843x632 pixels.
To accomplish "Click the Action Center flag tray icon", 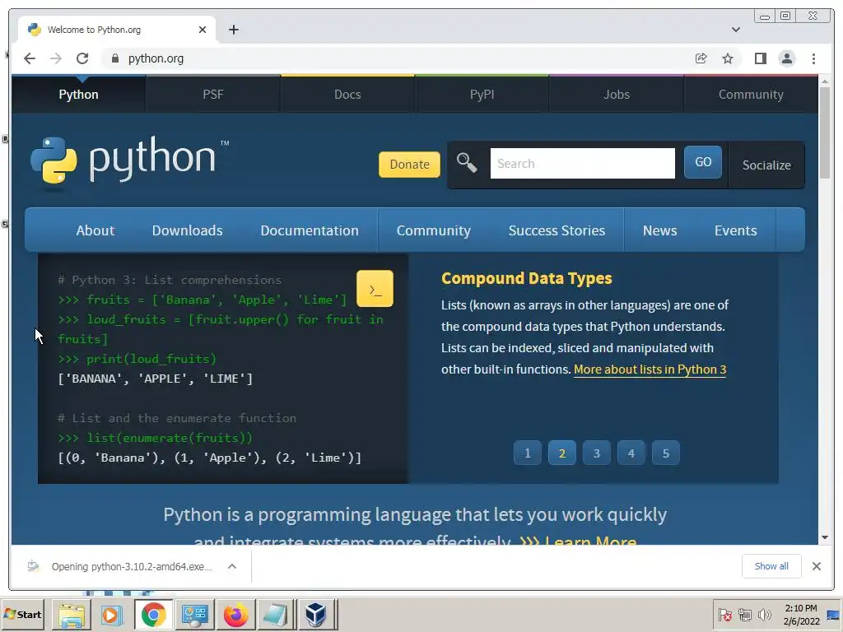I will click(724, 615).
